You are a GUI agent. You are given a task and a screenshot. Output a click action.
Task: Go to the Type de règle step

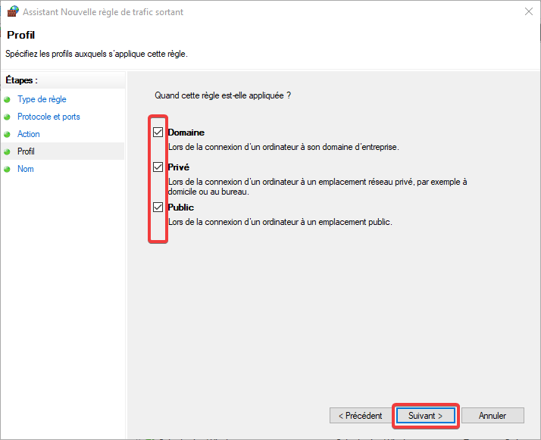(42, 99)
